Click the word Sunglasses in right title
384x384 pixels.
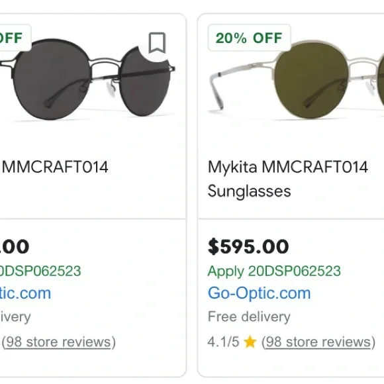(249, 191)
